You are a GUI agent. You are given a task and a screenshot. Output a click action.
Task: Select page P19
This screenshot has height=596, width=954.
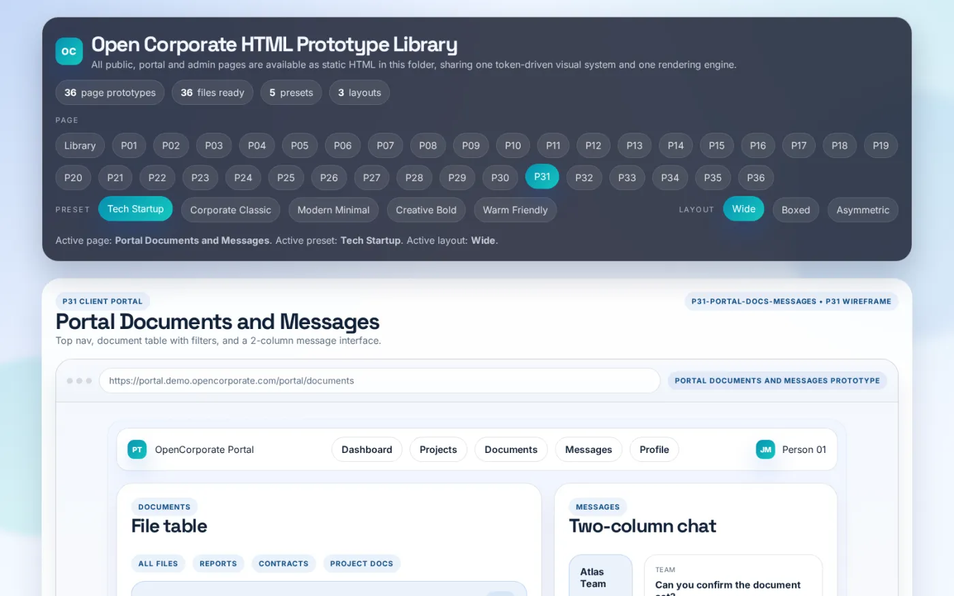[x=881, y=145]
